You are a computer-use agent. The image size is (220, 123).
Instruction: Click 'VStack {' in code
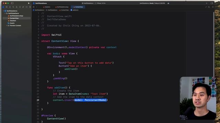coord(58,57)
